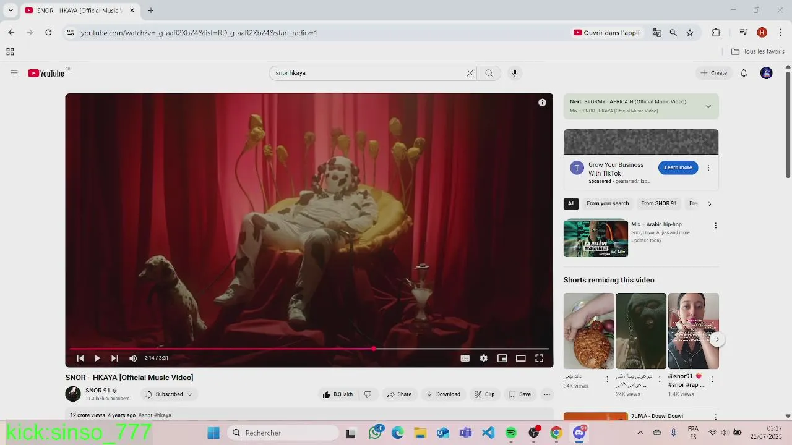Screen dimensions: 792x445
Task: Open SNOR 91 channel name link
Action: (x=98, y=391)
